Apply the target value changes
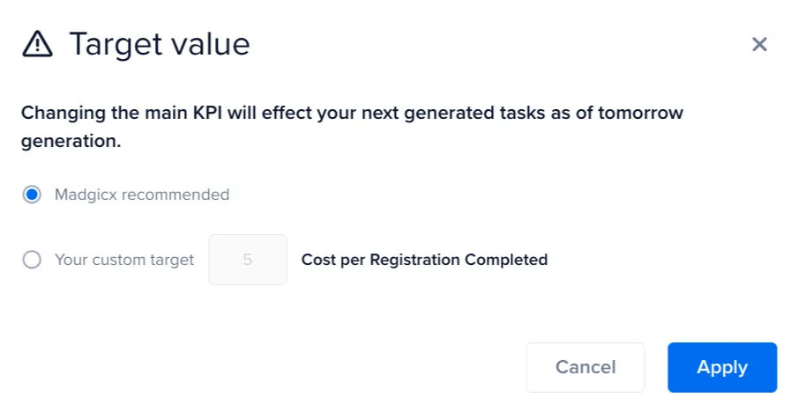Viewport: 798px width, 412px height. click(722, 367)
